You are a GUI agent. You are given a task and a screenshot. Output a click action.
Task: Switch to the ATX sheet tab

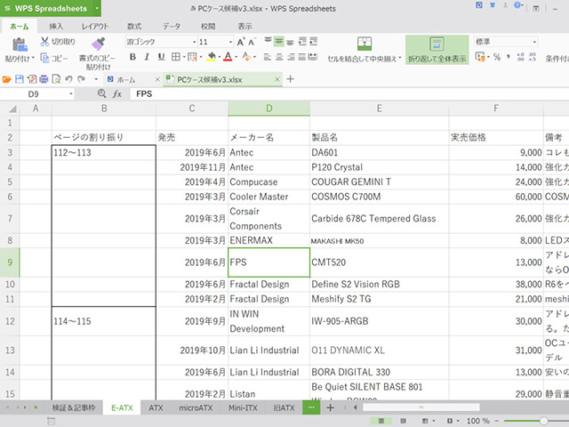click(x=156, y=407)
